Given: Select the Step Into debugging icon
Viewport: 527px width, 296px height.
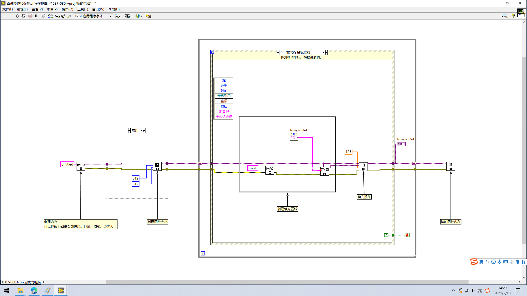Looking at the screenshot, I should (57, 16).
